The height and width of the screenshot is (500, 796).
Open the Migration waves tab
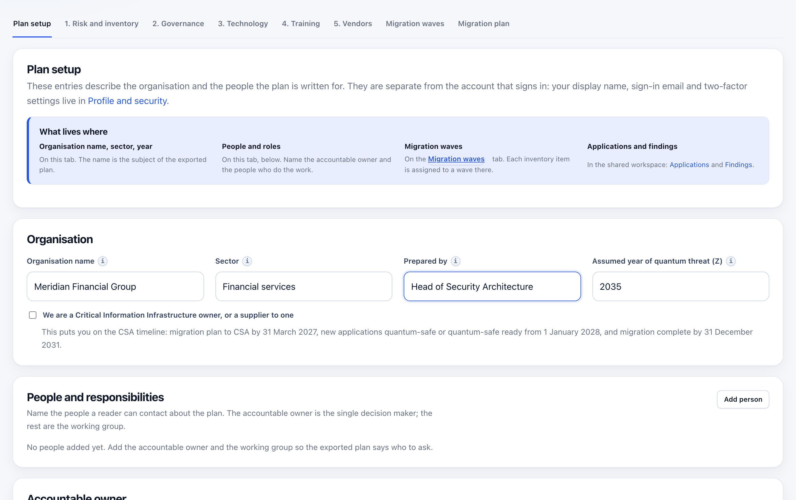[415, 24]
